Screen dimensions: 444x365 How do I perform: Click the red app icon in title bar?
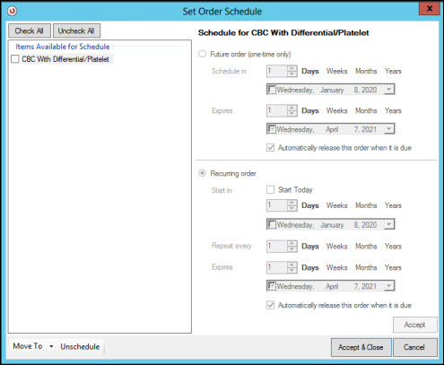pos(13,12)
